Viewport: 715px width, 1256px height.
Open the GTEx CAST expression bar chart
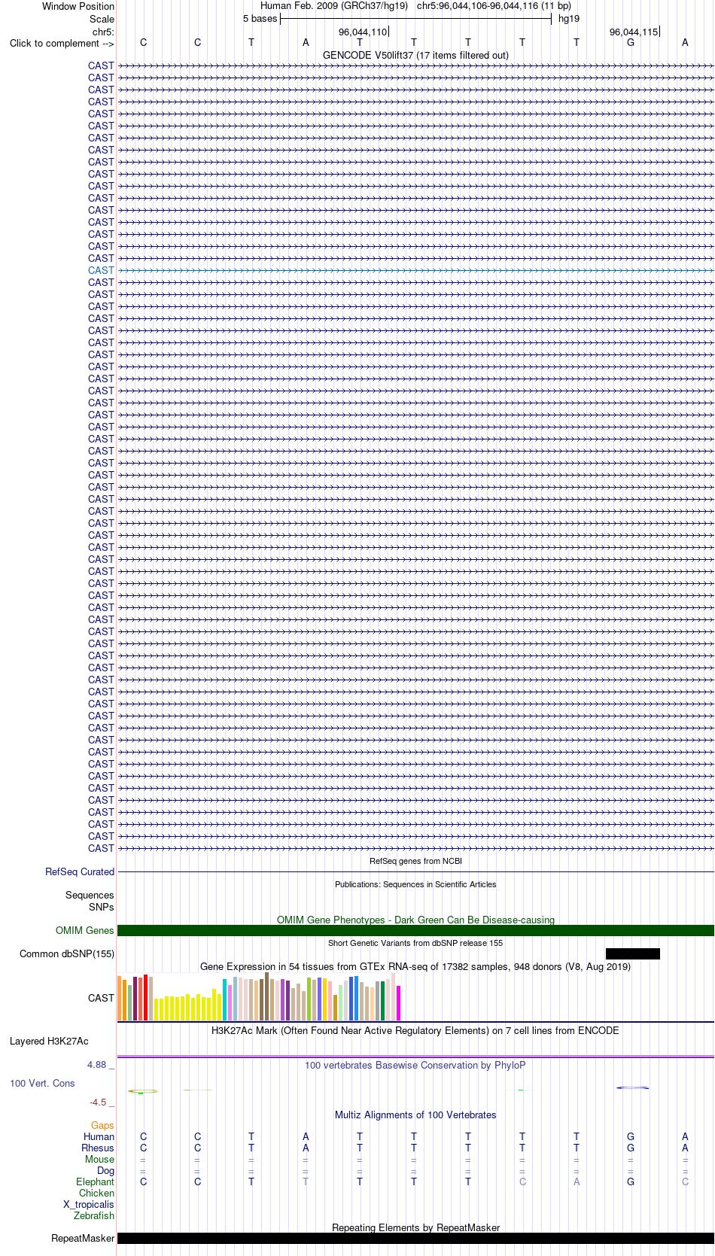click(x=259, y=996)
